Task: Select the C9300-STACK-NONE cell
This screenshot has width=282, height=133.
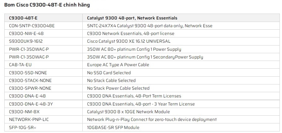Action: (30, 80)
